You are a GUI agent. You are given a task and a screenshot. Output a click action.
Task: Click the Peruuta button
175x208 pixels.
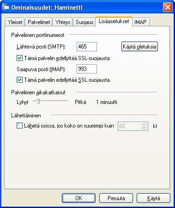(116, 198)
